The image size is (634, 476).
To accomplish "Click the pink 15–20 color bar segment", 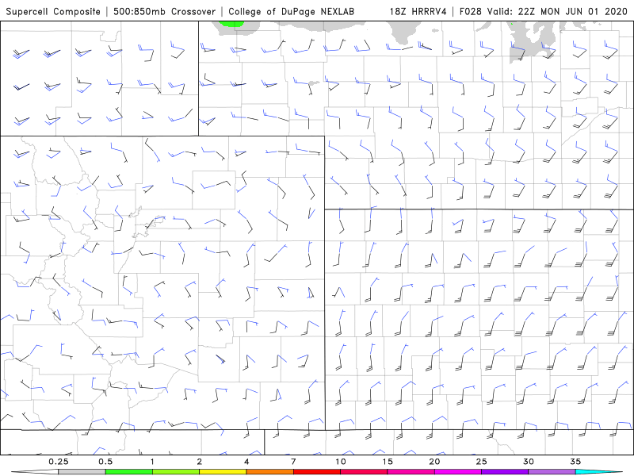I will pyautogui.click(x=411, y=472).
